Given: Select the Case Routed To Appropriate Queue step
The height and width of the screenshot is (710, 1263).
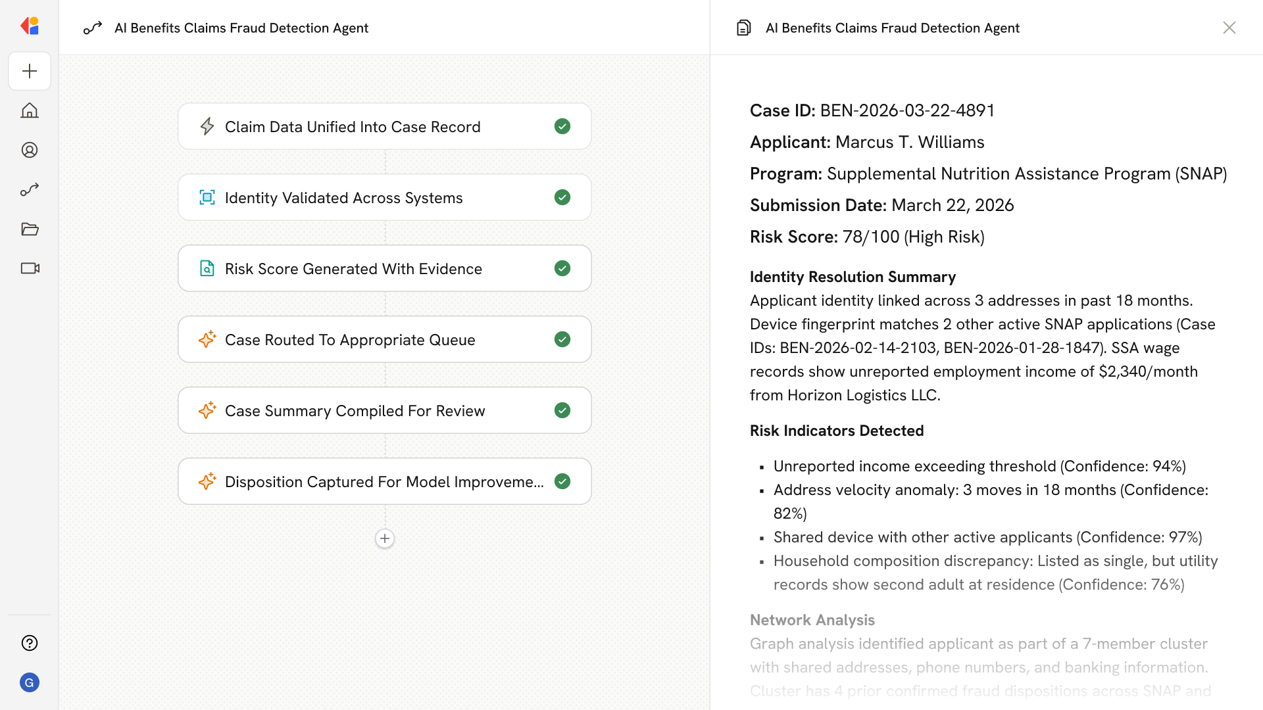Looking at the screenshot, I should point(349,340).
